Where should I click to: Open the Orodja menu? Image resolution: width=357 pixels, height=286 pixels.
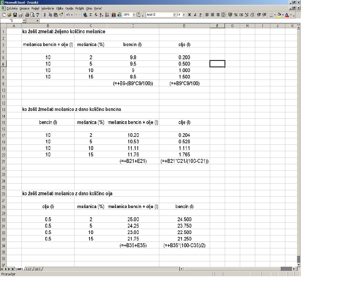[x=69, y=8]
